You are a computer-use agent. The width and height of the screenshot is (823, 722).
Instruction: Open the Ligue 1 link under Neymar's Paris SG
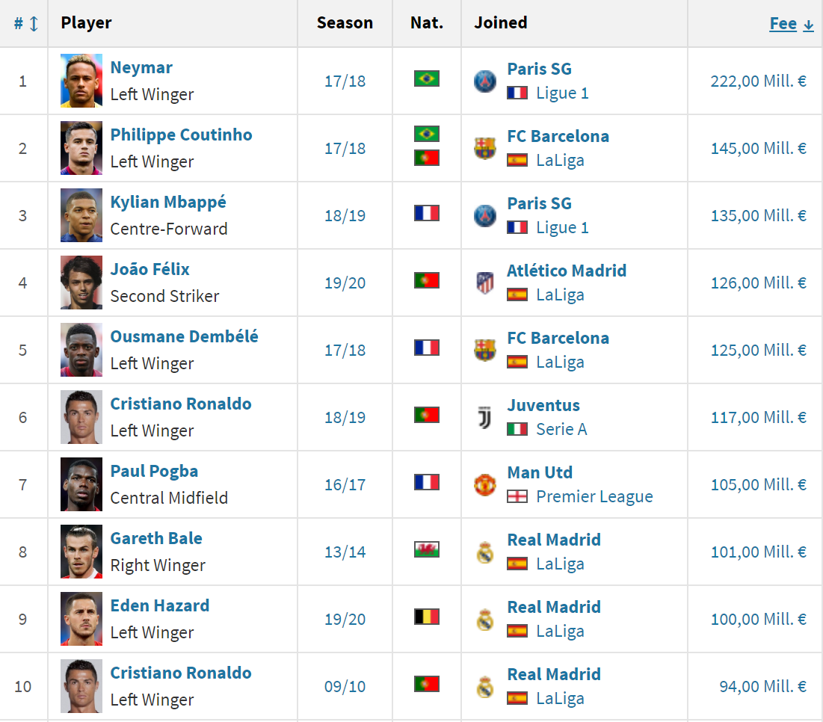(562, 93)
